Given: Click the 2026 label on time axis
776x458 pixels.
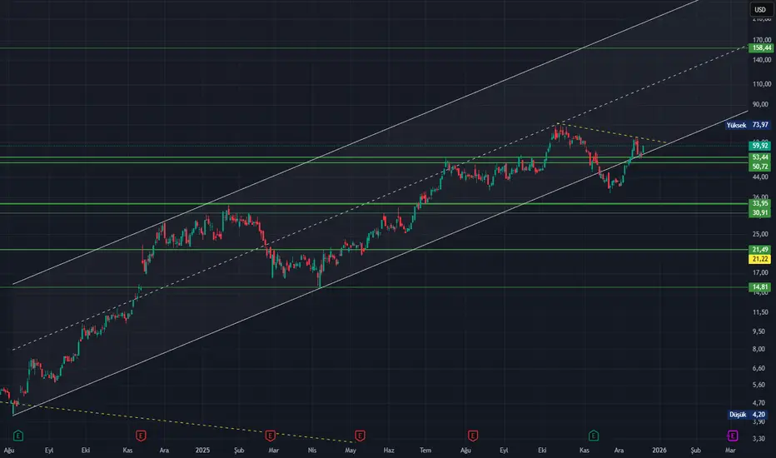Looking at the screenshot, I should tap(659, 450).
